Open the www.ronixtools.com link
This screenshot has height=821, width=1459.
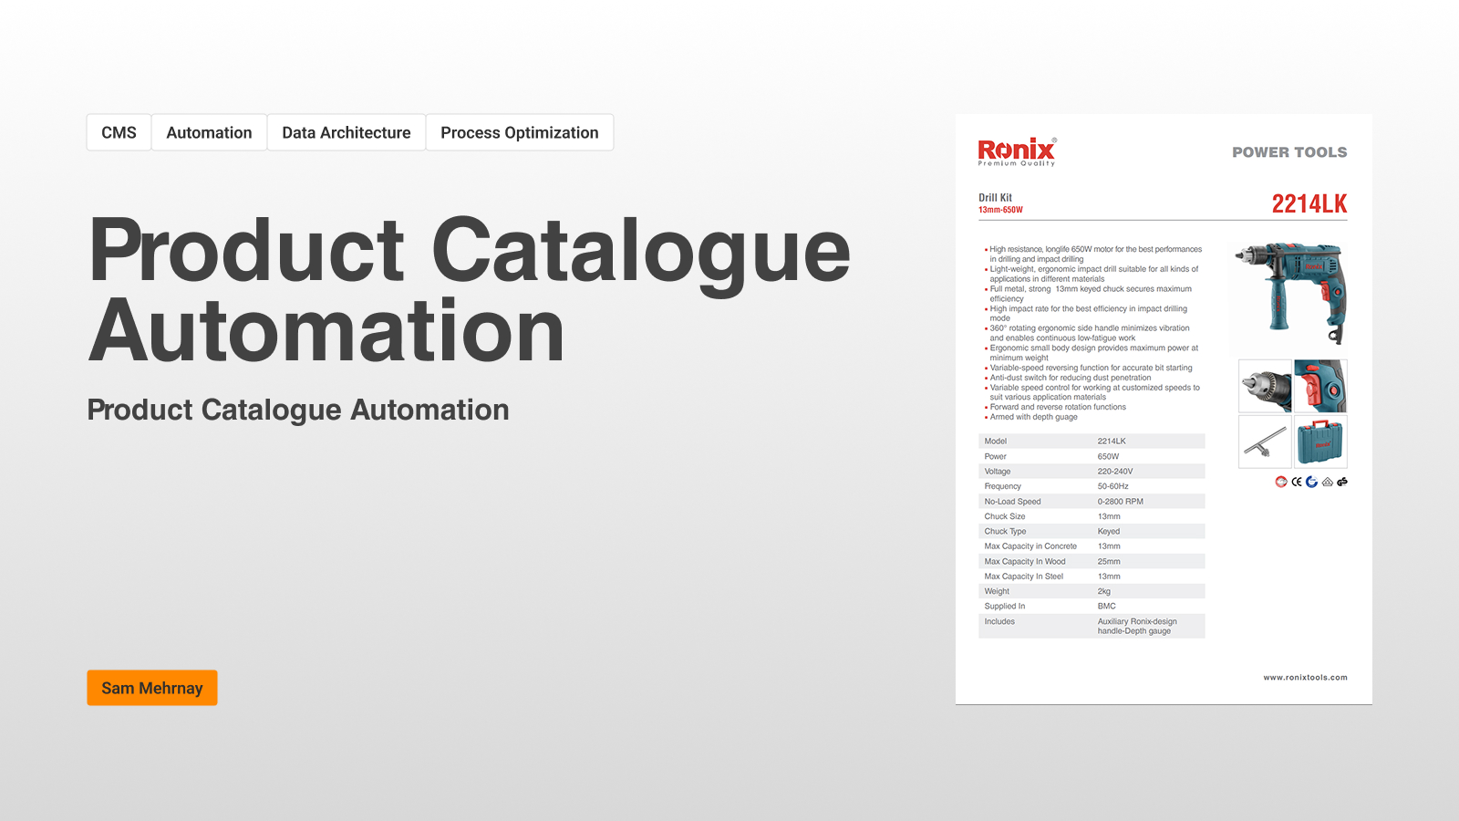pyautogui.click(x=1306, y=678)
